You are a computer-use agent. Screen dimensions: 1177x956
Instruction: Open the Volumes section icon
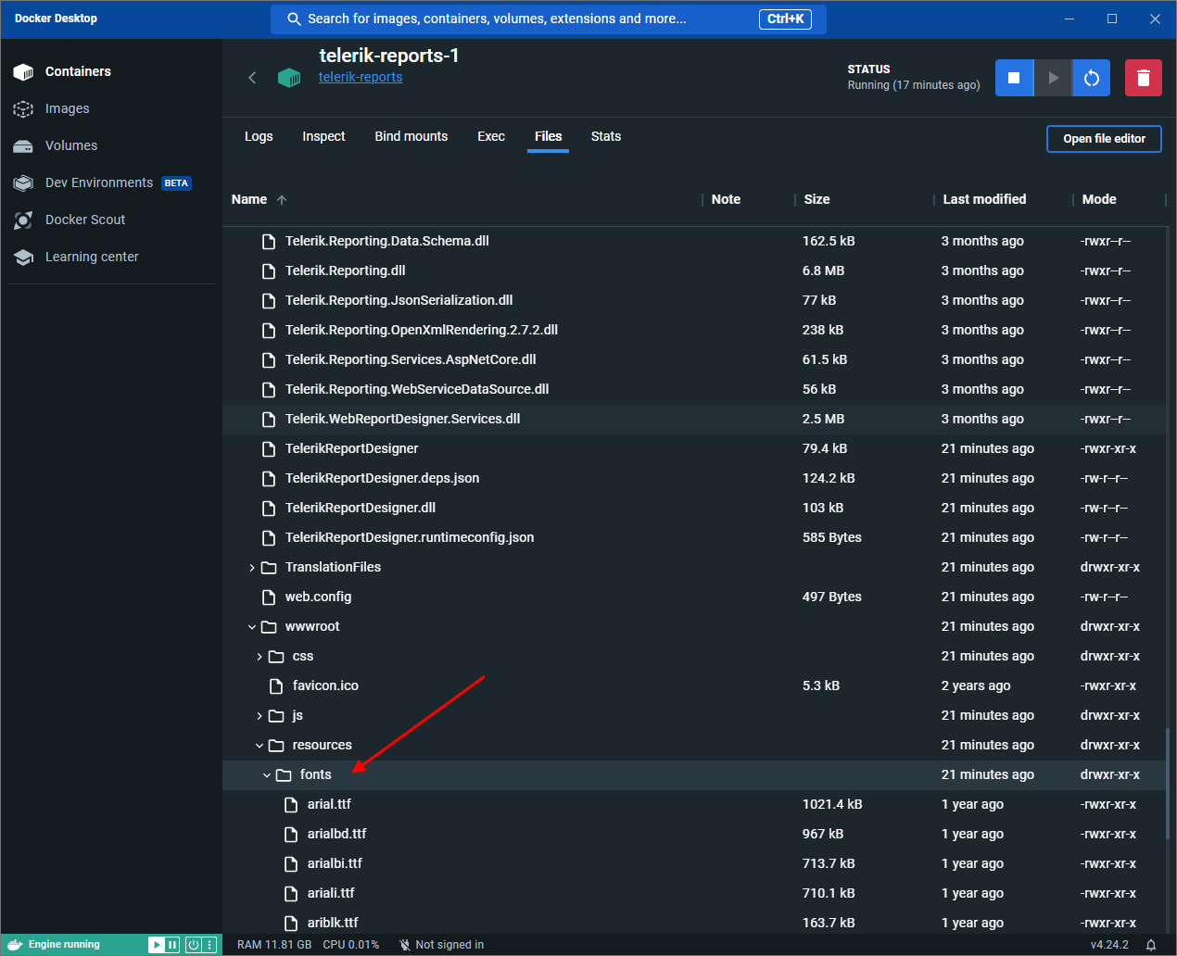pyautogui.click(x=23, y=146)
